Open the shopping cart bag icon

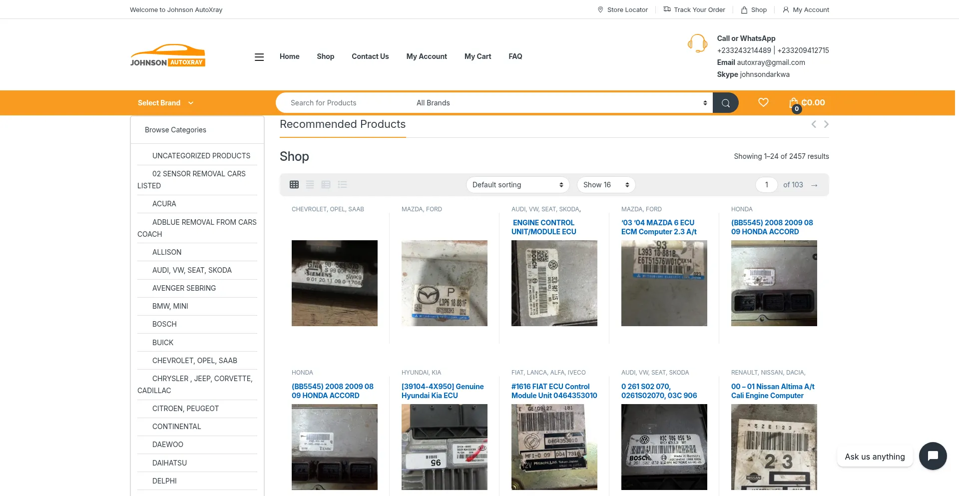click(794, 103)
